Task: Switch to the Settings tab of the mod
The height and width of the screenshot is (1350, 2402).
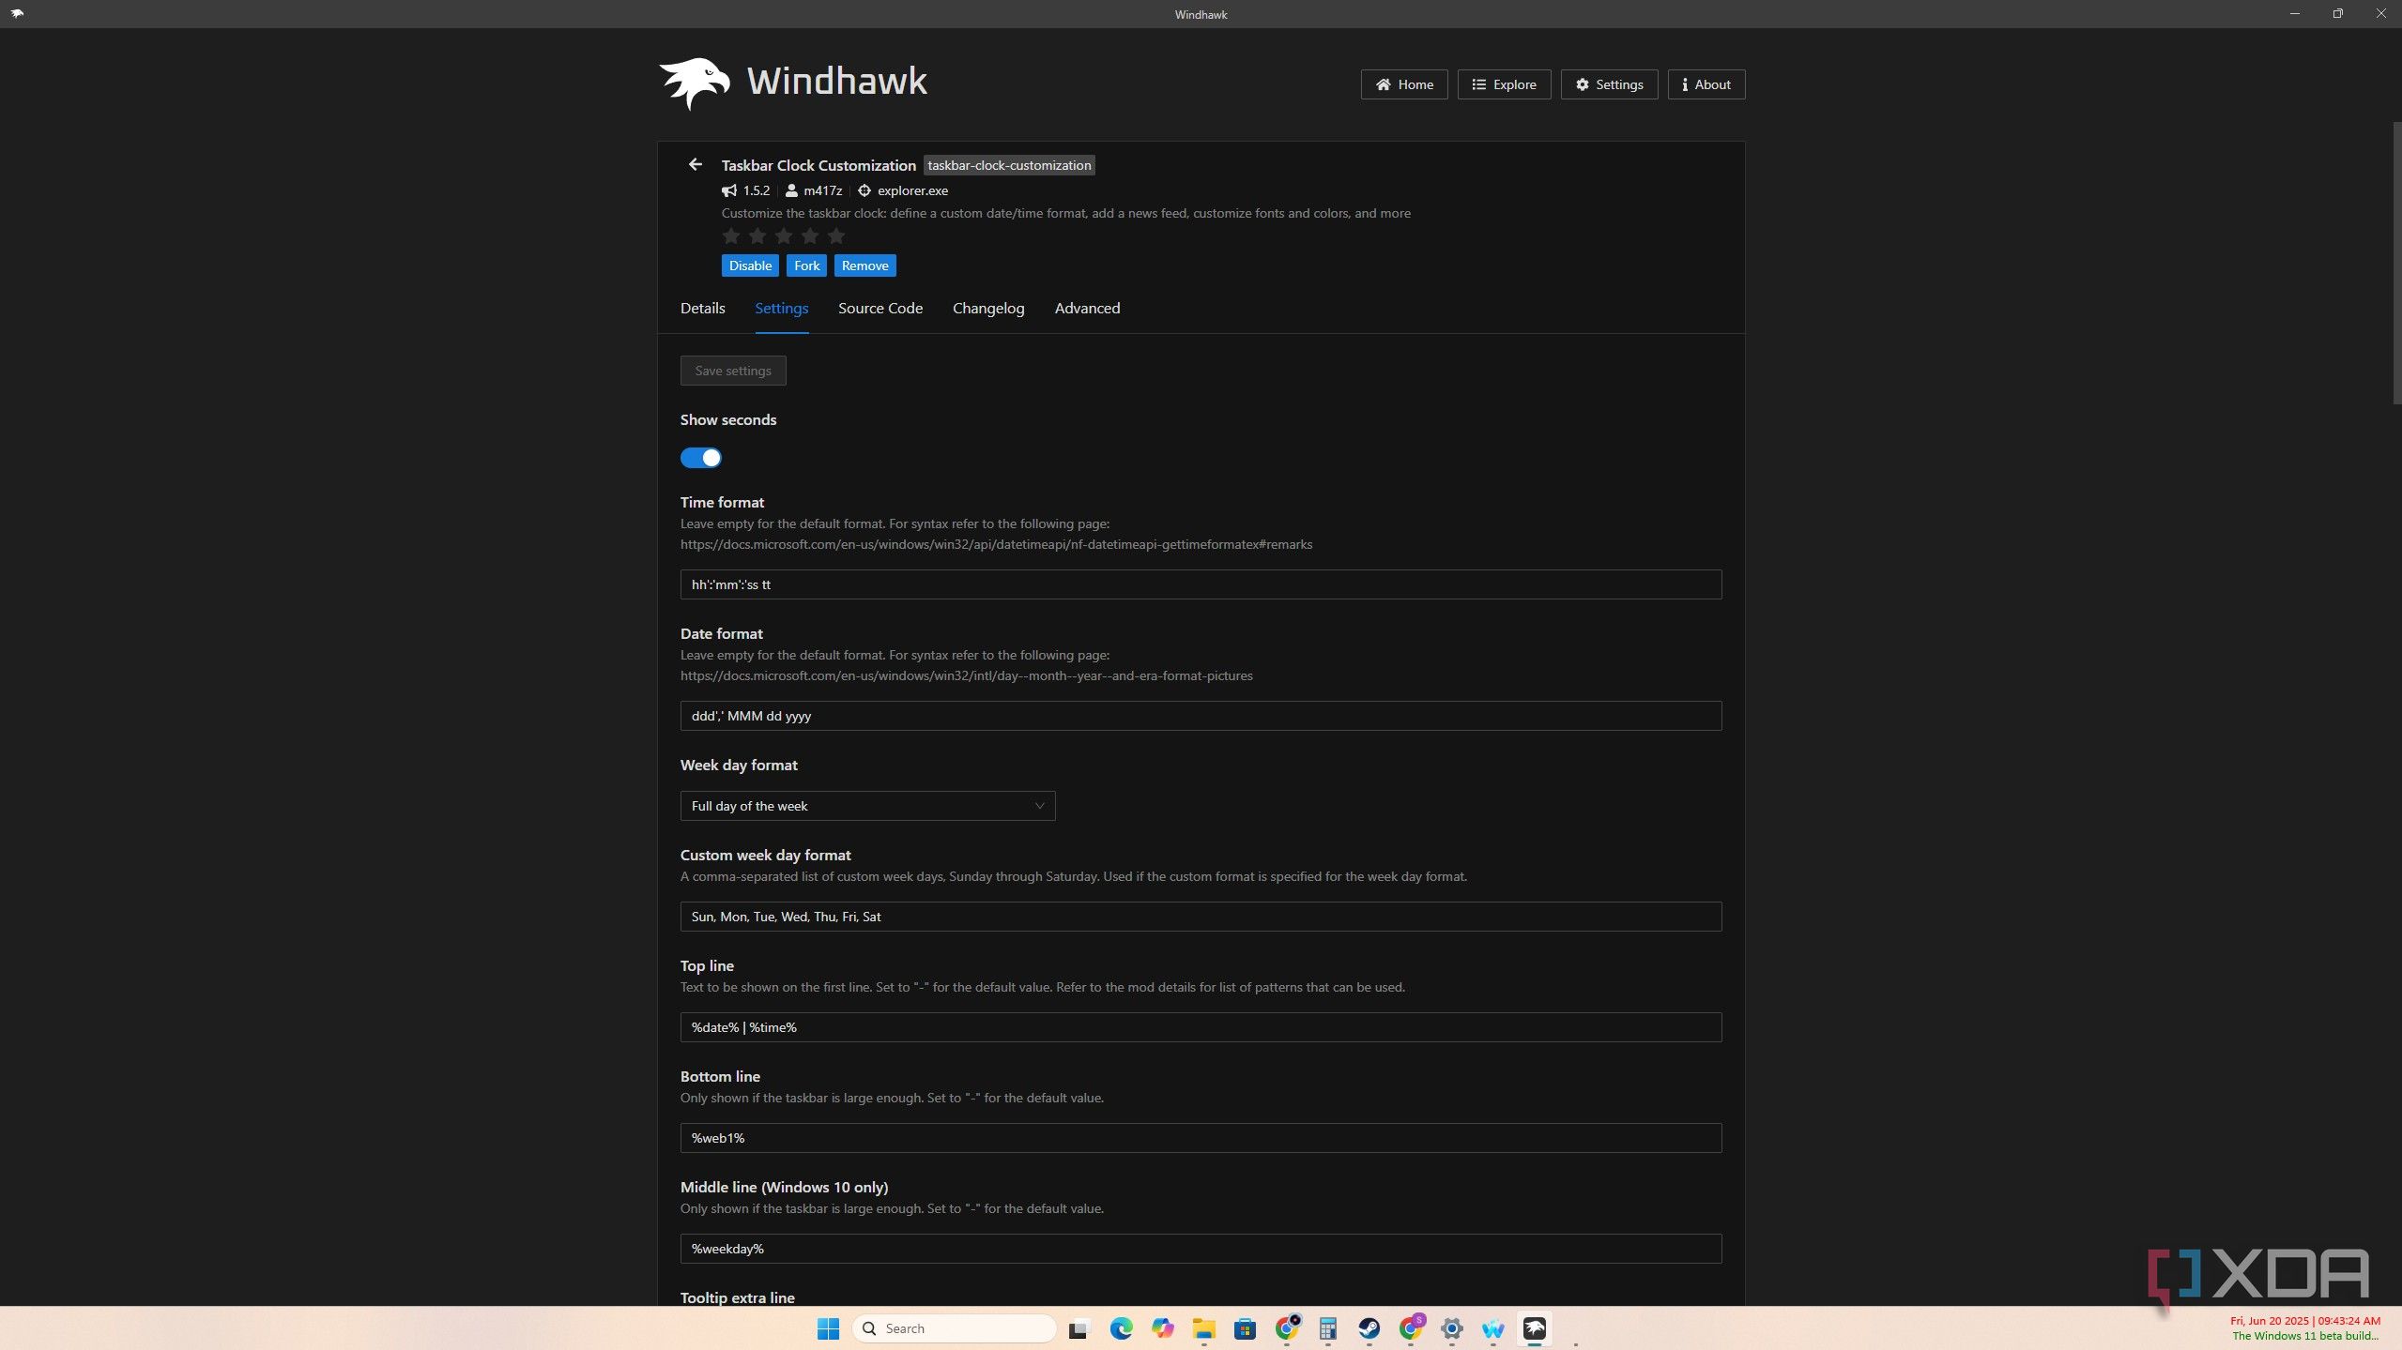Action: point(781,308)
